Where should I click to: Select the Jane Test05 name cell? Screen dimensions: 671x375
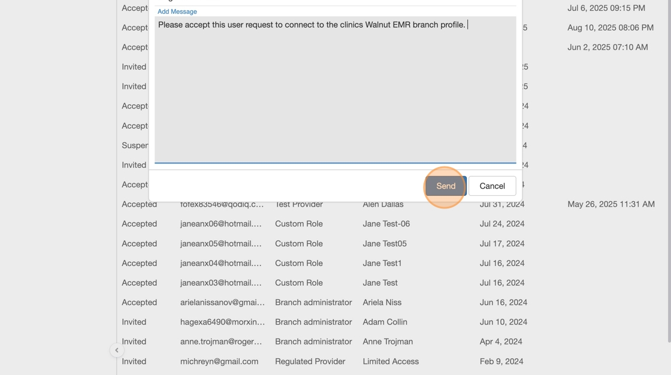(x=384, y=243)
